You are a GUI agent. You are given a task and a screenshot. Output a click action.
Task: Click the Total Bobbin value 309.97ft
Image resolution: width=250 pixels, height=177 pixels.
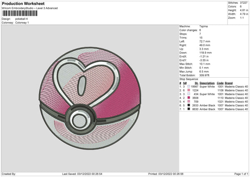(x=204, y=76)
